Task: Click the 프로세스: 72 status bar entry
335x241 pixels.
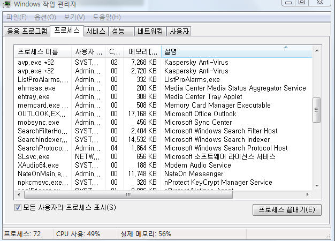Action: [x=22, y=234]
